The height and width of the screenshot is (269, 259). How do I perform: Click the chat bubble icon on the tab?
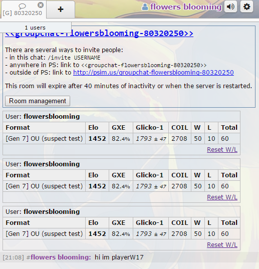coord(23,7)
